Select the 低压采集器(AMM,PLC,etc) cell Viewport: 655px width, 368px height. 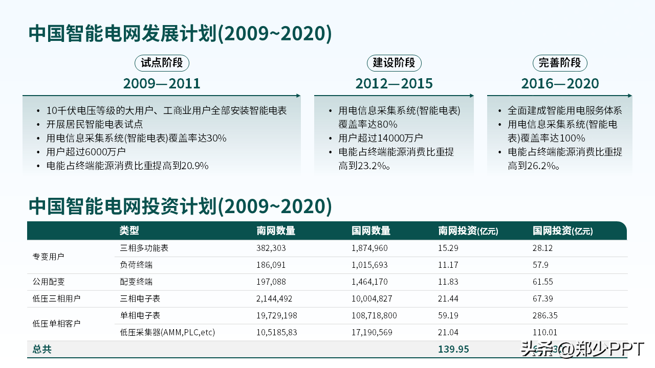167,332
